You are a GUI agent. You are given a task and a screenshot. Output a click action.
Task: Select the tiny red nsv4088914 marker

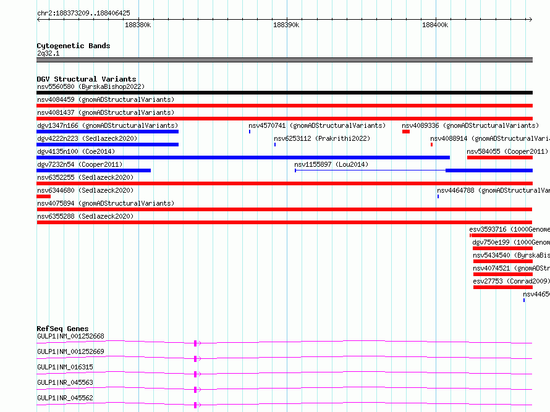(431, 145)
